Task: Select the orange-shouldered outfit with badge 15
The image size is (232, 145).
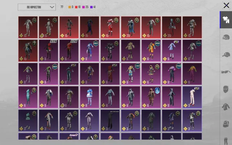Action: point(130,120)
